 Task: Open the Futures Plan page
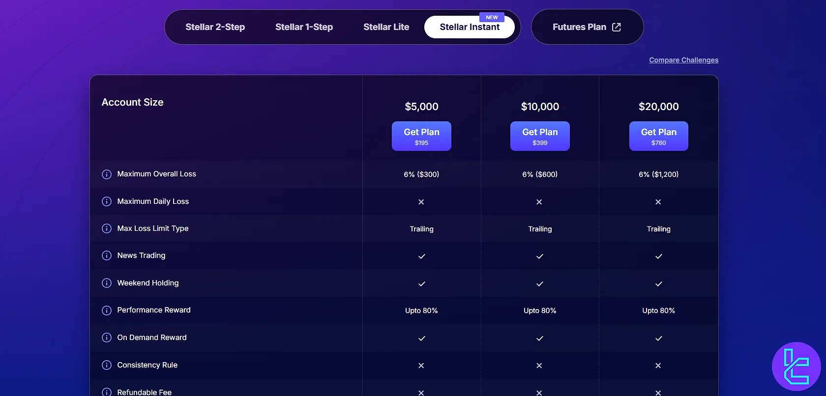[x=587, y=27]
